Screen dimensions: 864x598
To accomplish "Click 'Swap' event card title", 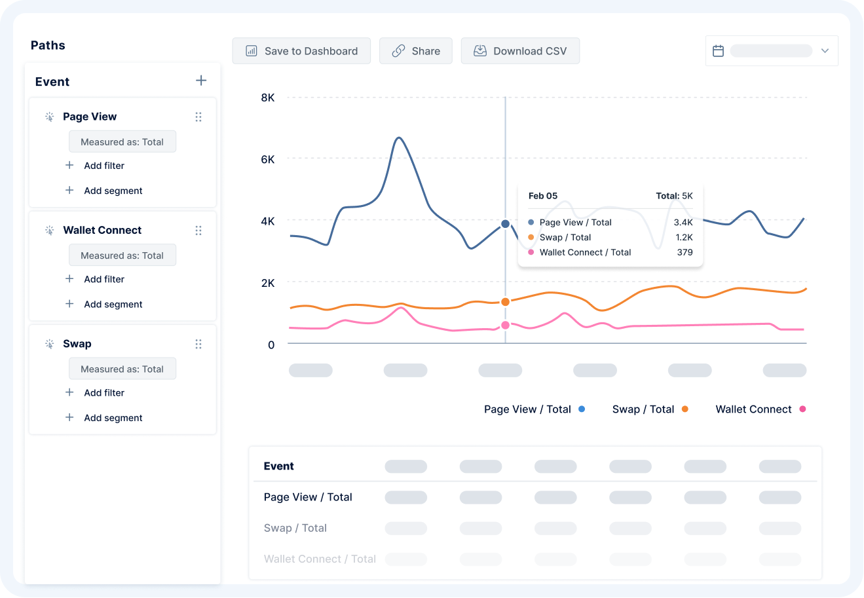I will point(77,344).
